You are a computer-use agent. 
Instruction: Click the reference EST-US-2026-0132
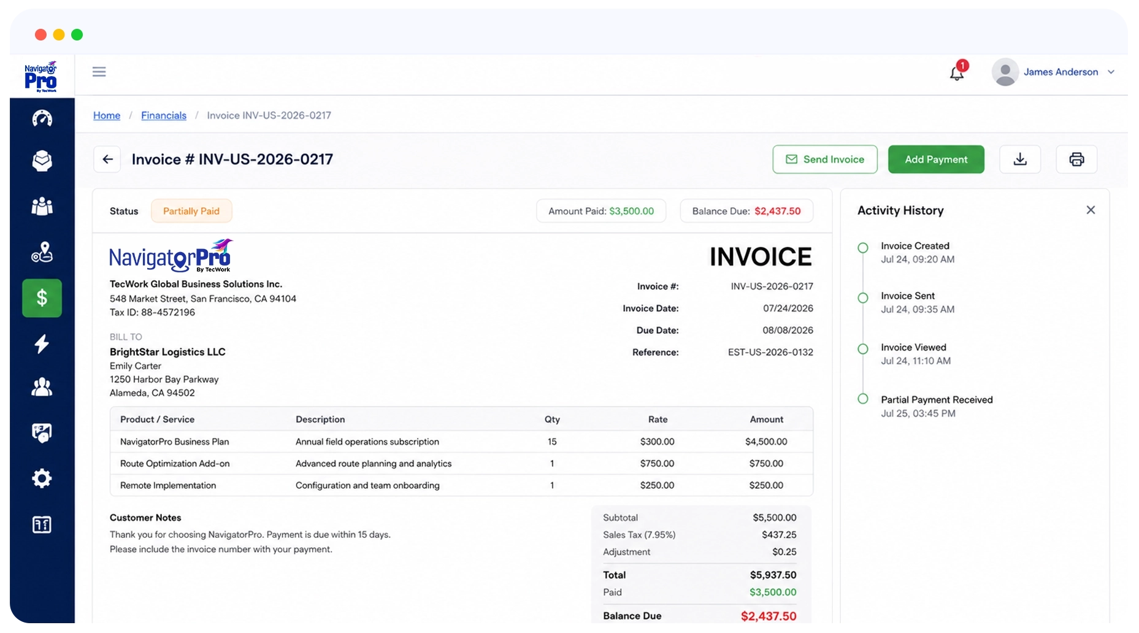click(x=770, y=352)
